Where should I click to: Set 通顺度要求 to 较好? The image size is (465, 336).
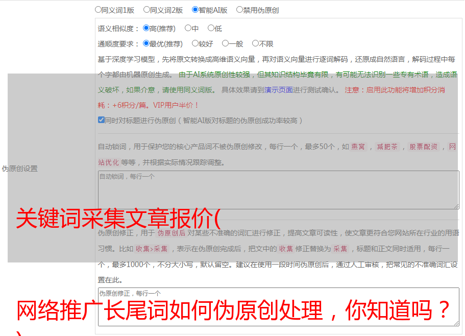195,43
